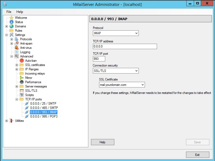Image resolution: width=215 pixels, height=161 pixels.
Task: Click plug icon for port 465 SMTP
Action: (x=27, y=108)
